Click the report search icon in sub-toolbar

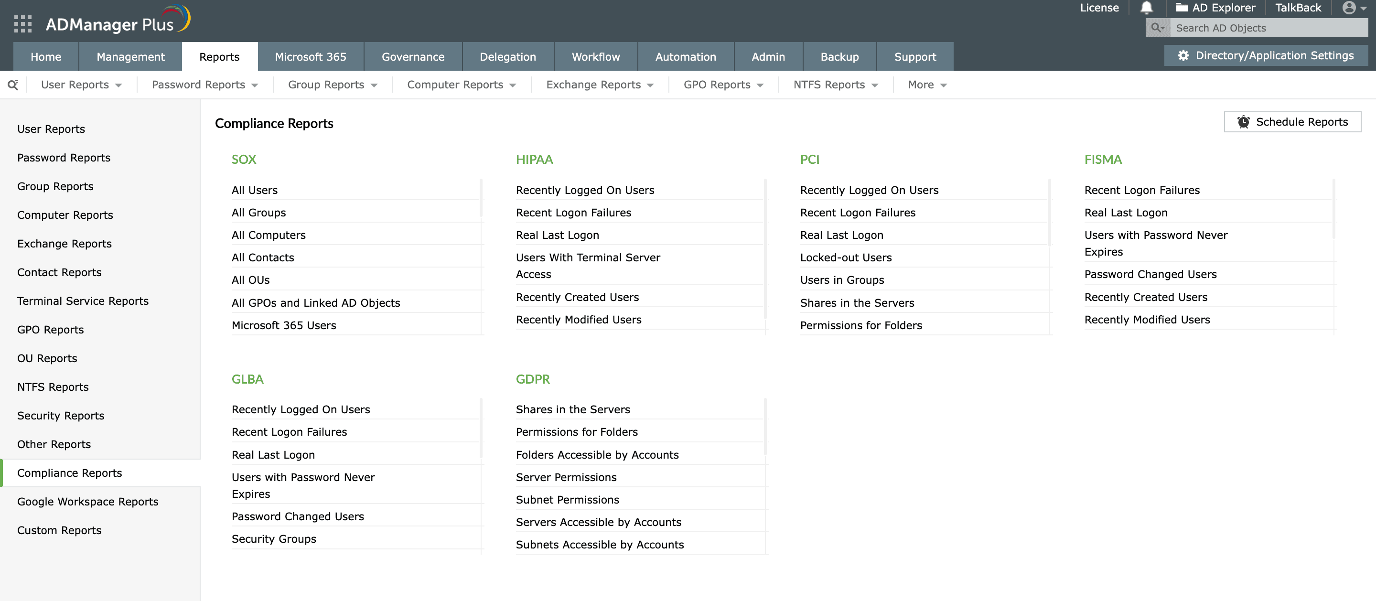pos(13,85)
